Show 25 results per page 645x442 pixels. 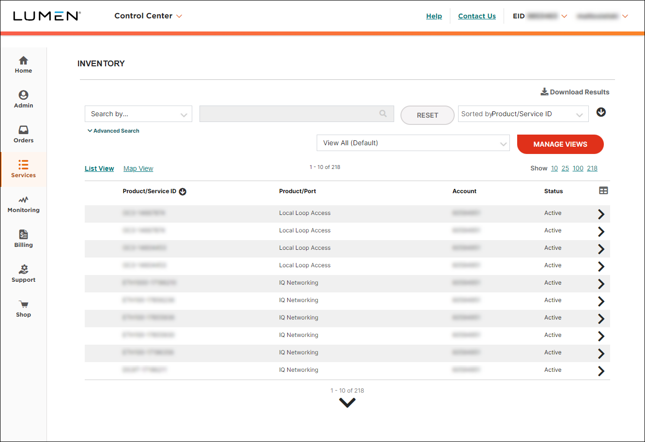pyautogui.click(x=565, y=168)
